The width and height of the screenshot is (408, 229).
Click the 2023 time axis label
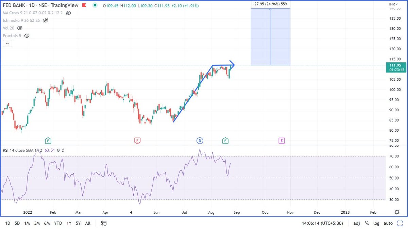pos(345,212)
